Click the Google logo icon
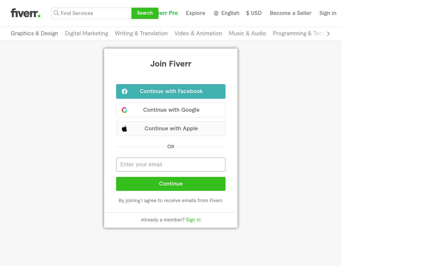The width and height of the screenshot is (427, 266). 124,110
